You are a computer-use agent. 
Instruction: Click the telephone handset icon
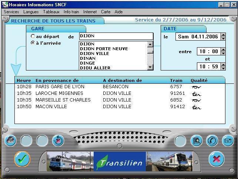(x=212, y=140)
